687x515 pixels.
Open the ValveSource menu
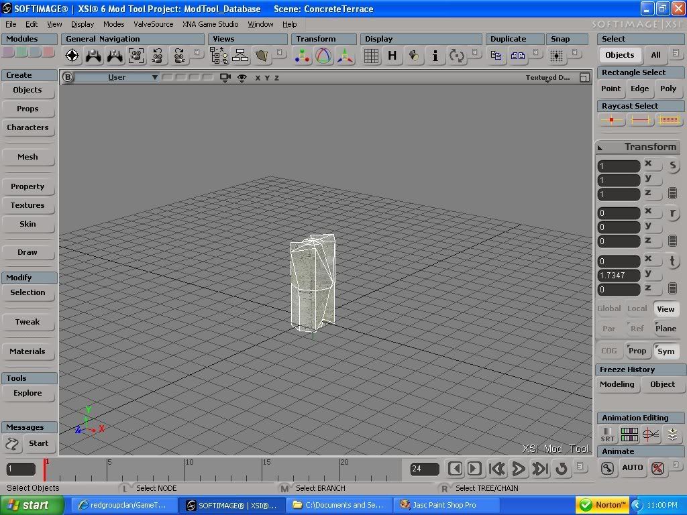pyautogui.click(x=154, y=24)
